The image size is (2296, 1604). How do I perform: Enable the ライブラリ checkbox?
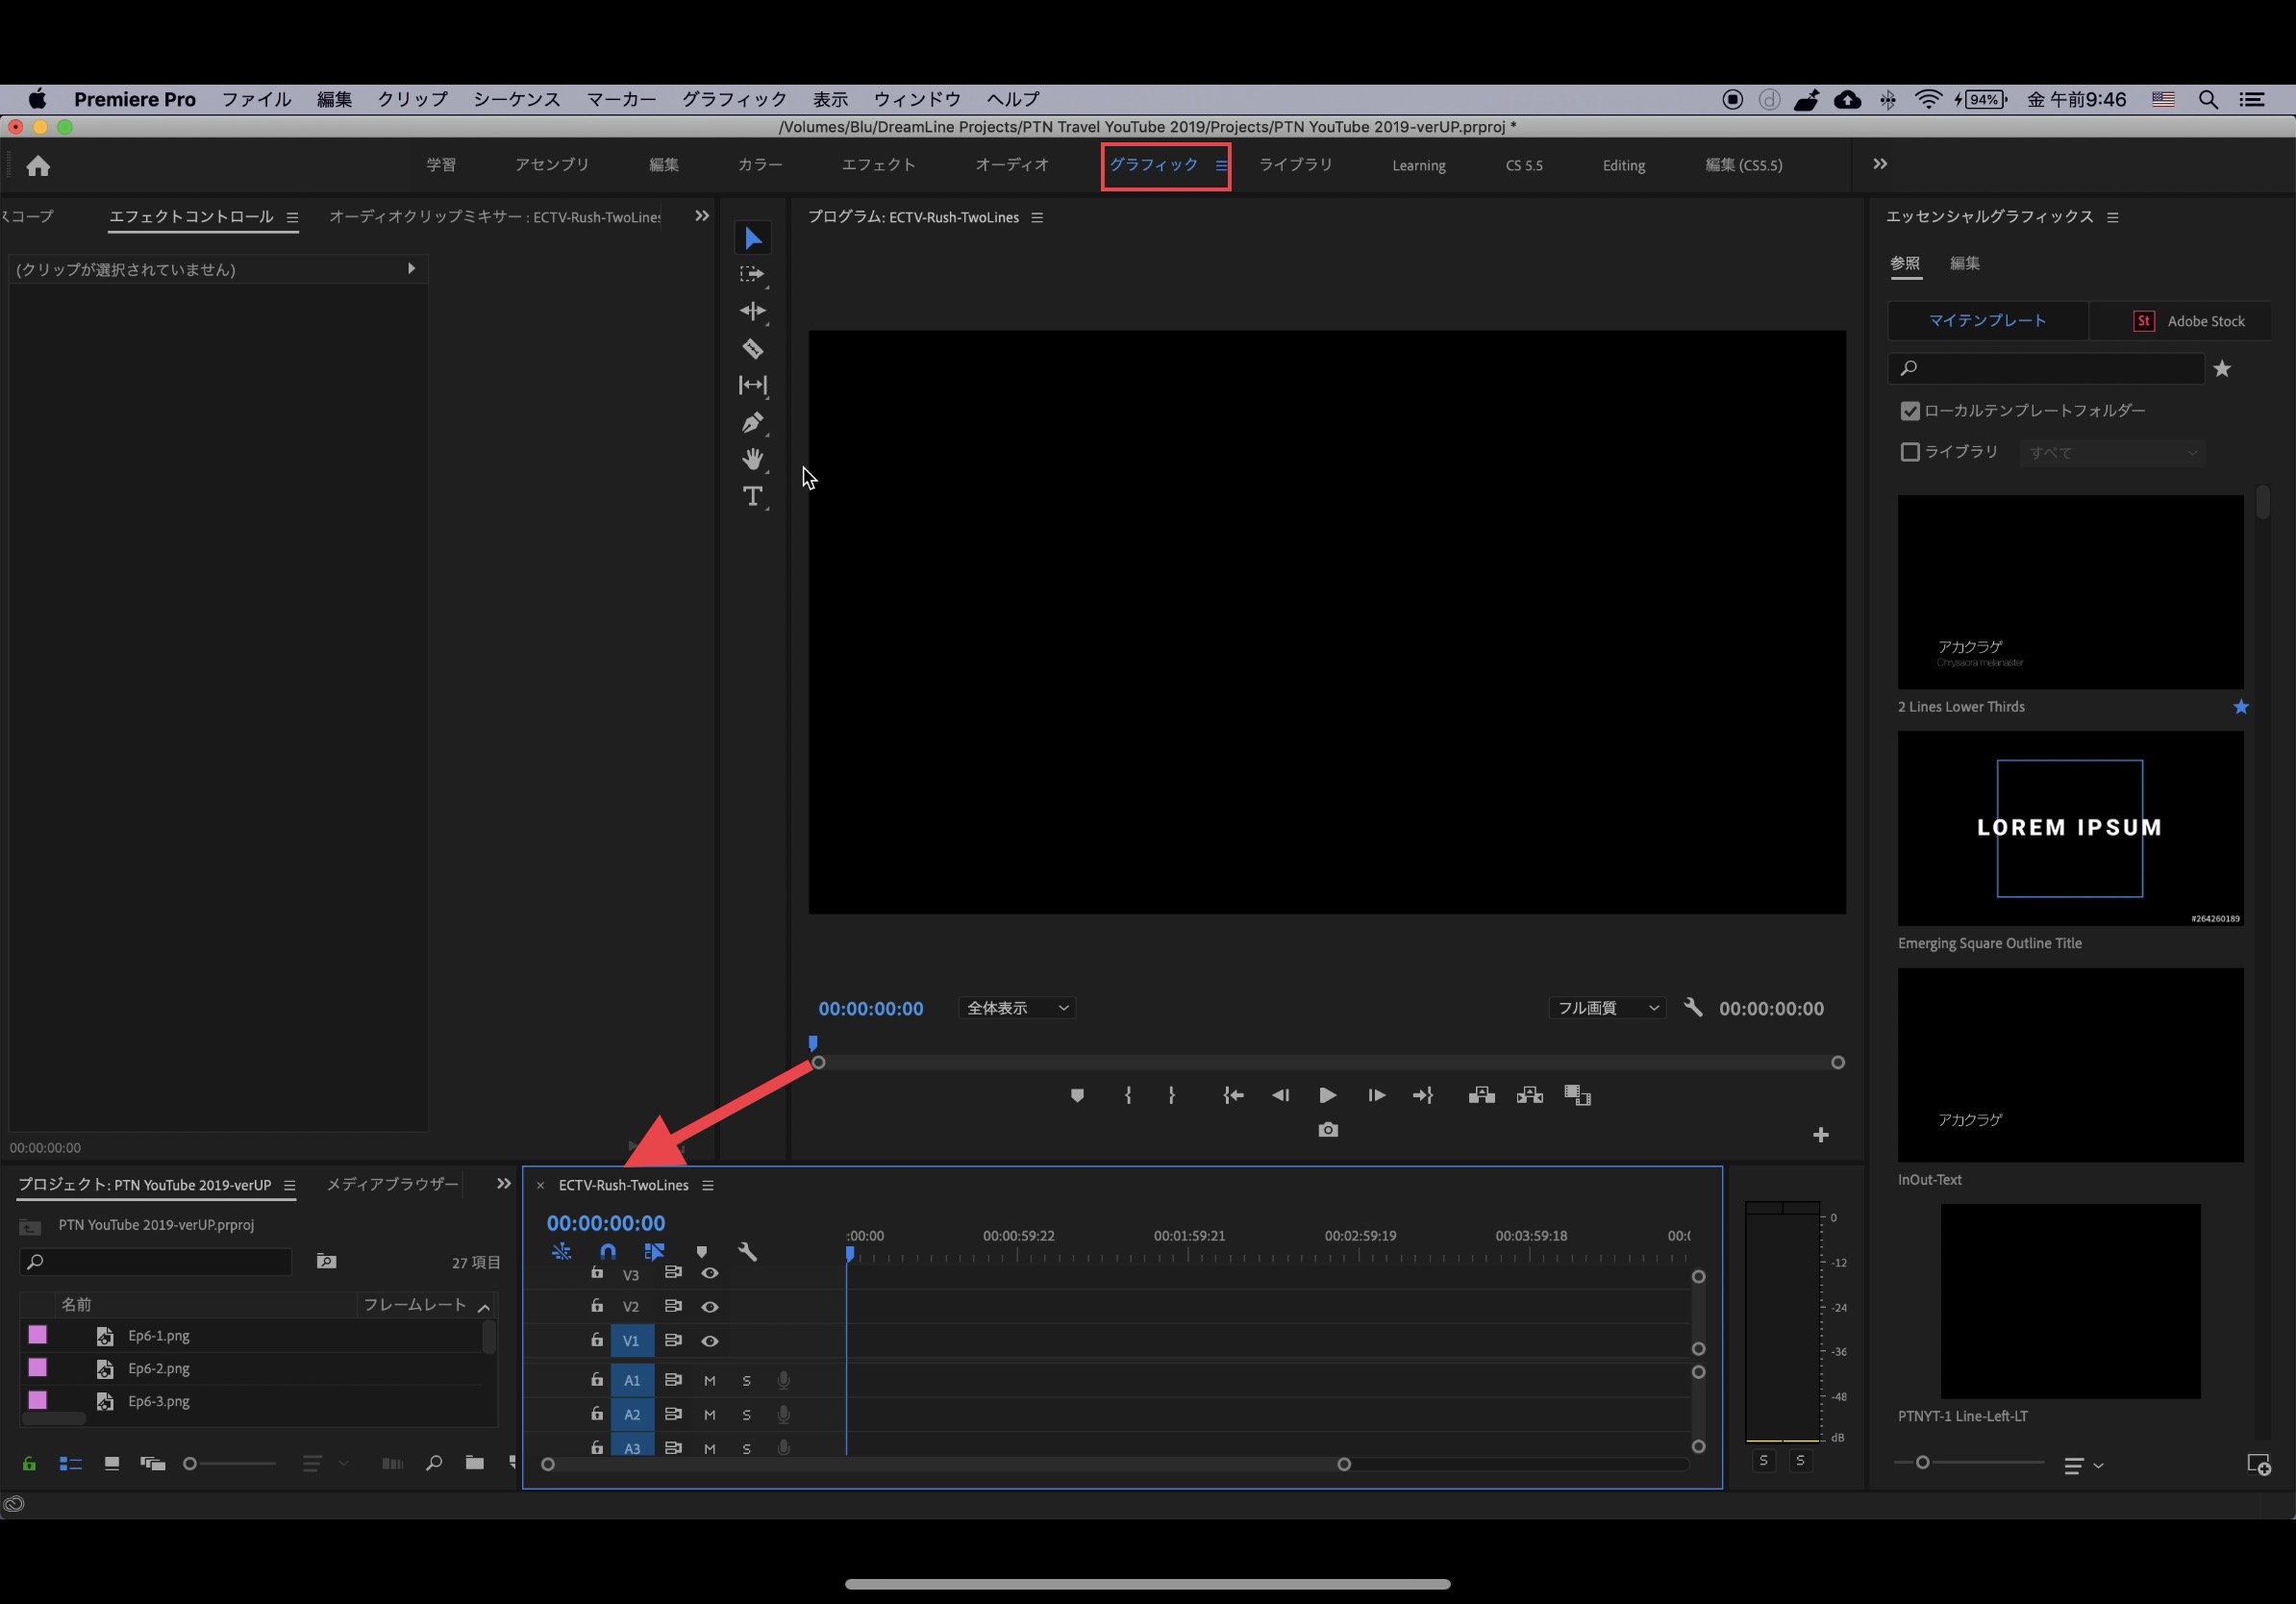[x=1909, y=452]
